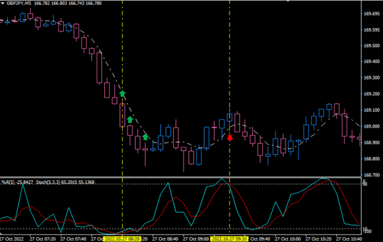The width and height of the screenshot is (383, 242).
Task: Select the middle green up arrow below 169.100
Action: 130,119
